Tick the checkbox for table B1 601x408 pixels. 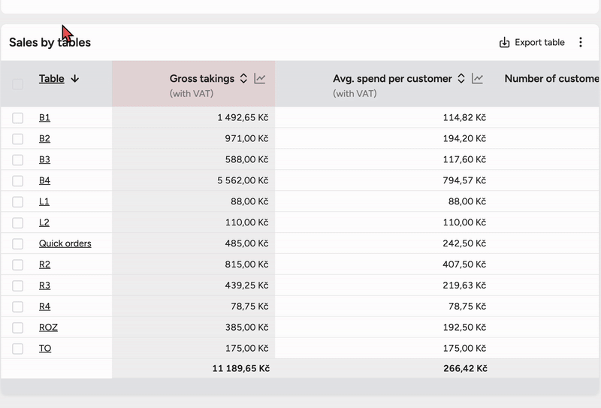pos(18,118)
